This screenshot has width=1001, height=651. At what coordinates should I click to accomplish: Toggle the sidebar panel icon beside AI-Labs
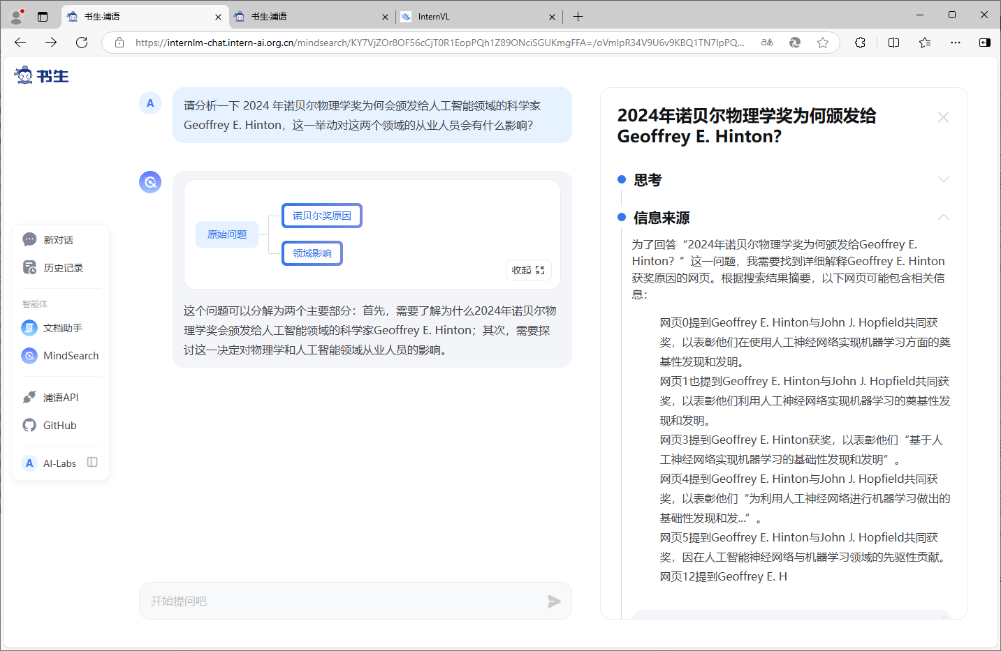point(92,462)
